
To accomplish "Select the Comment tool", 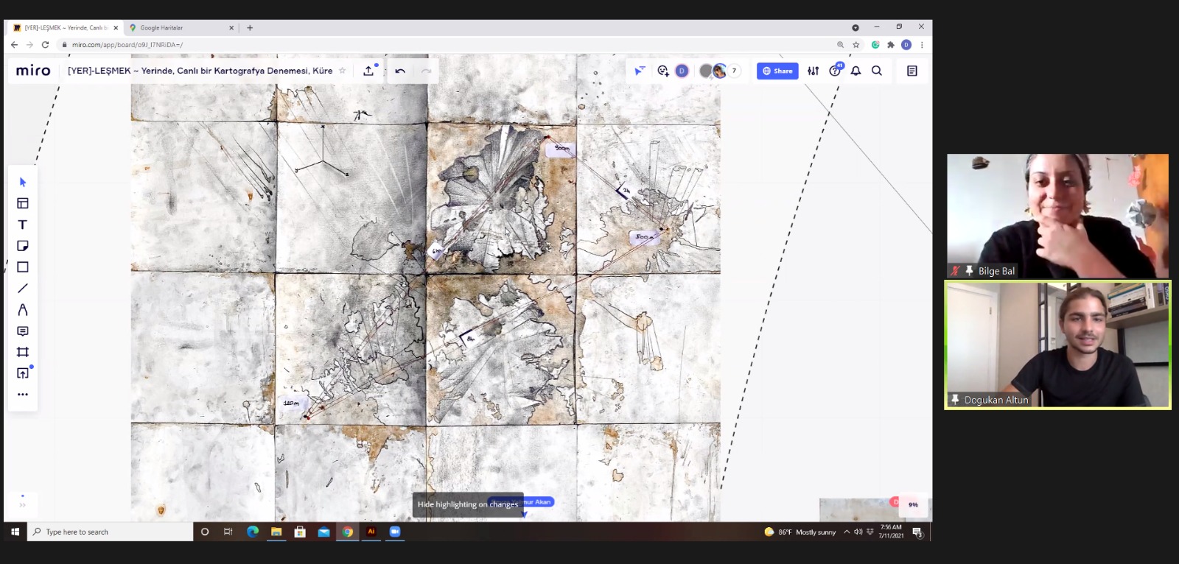I will tap(23, 331).
